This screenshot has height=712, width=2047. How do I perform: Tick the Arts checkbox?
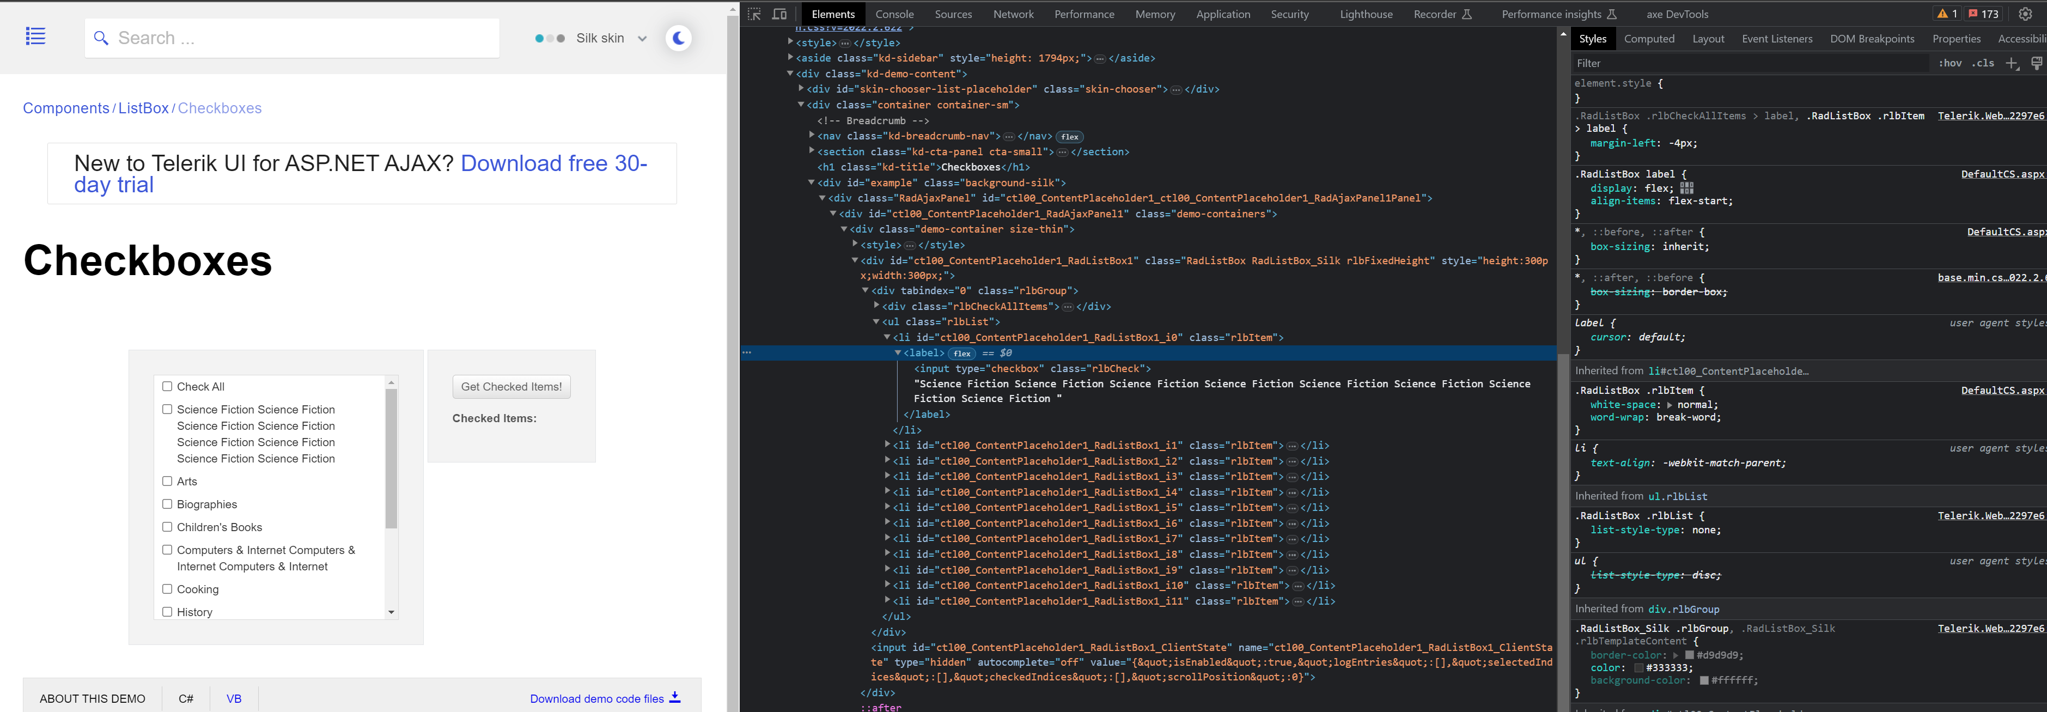167,482
